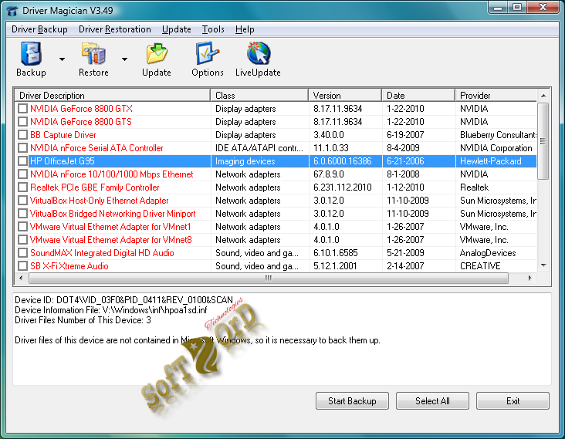This screenshot has width=565, height=439.
Task: Maximize the Driver Magician window
Action: pyautogui.click(x=517, y=8)
